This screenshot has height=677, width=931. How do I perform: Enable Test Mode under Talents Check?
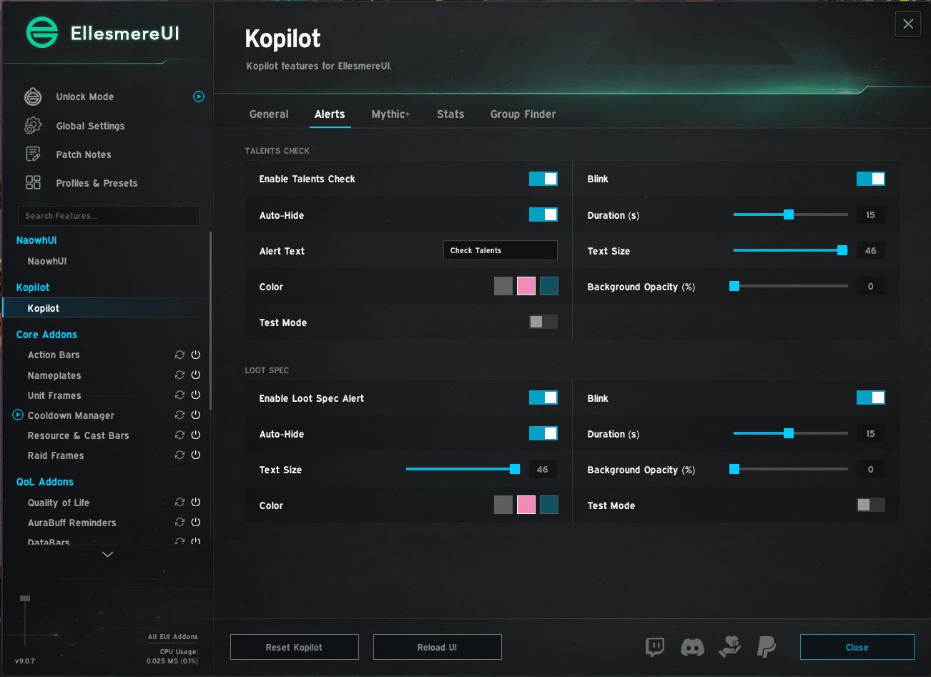[543, 322]
